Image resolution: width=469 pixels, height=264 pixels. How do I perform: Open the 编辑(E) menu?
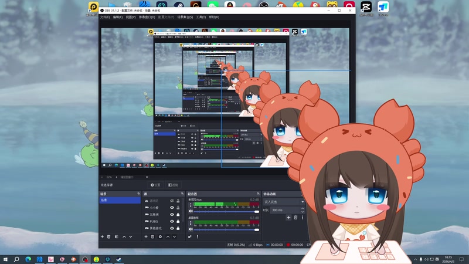click(x=118, y=17)
